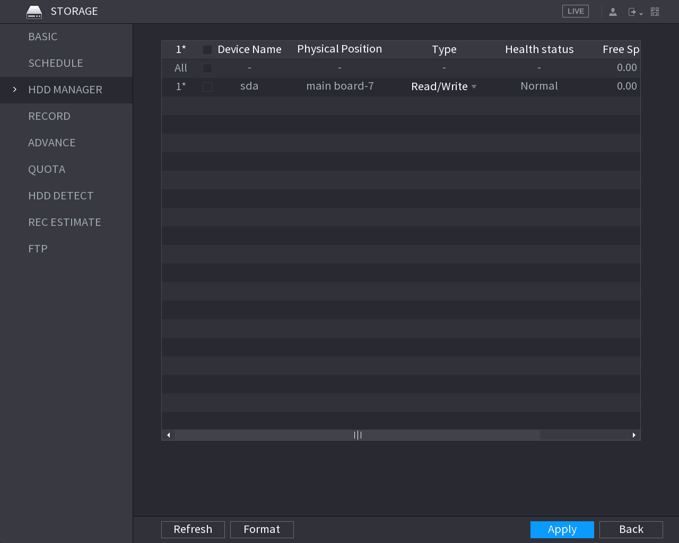Click the horizontal scrollbar thumb
Viewport: 679px width, 543px height.
click(357, 435)
